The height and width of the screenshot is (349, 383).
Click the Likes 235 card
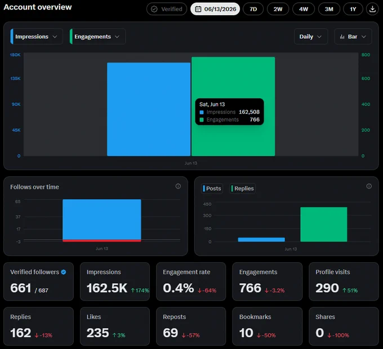115,326
